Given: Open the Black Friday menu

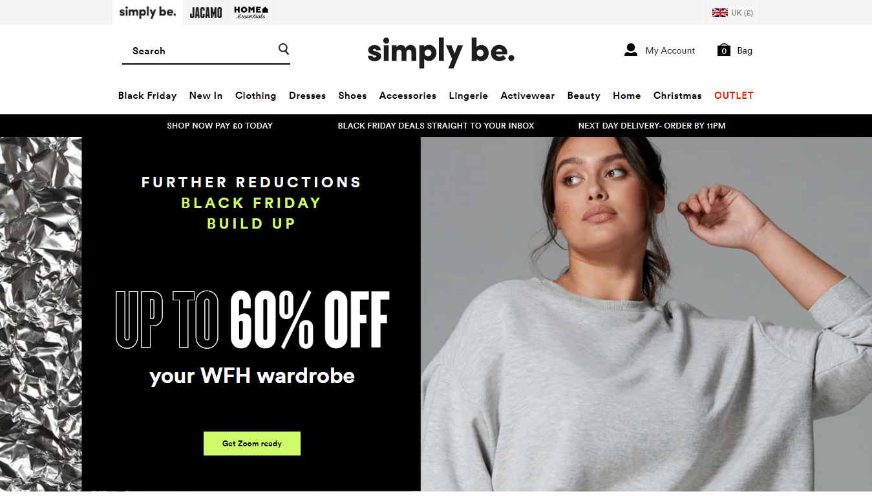Looking at the screenshot, I should 147,96.
